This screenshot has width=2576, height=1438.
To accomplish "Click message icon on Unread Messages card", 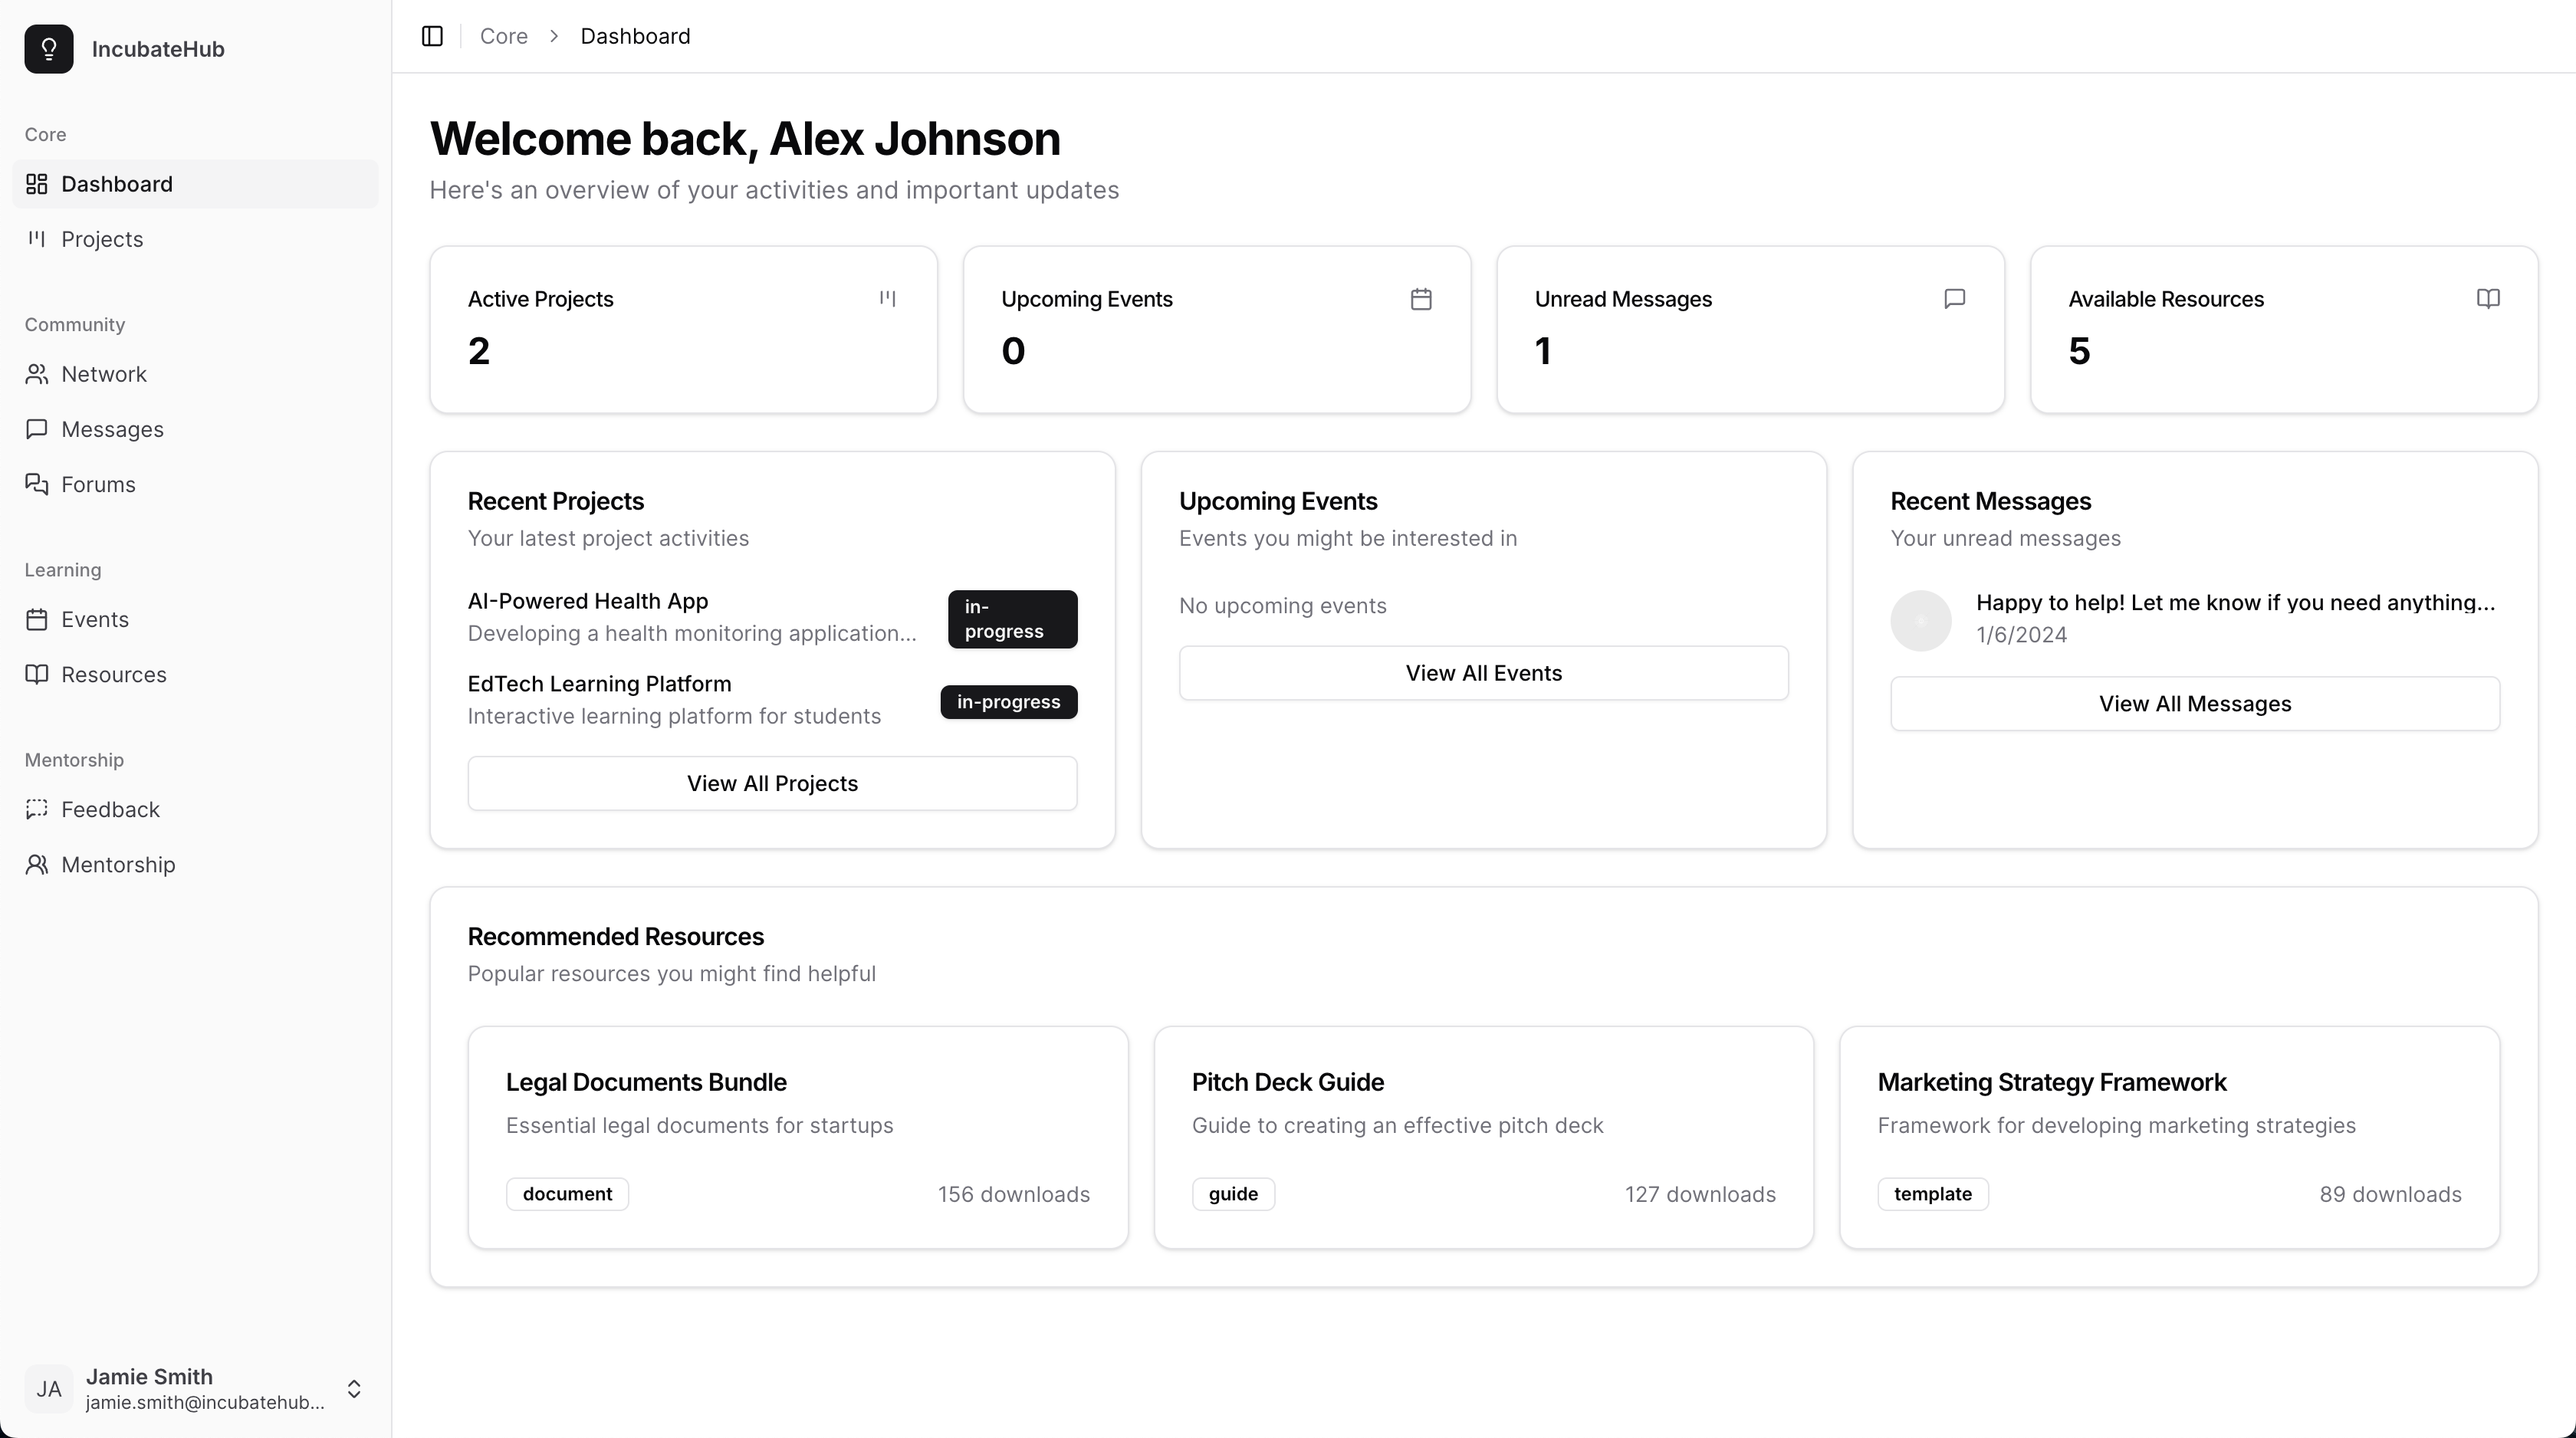I will coord(1954,299).
